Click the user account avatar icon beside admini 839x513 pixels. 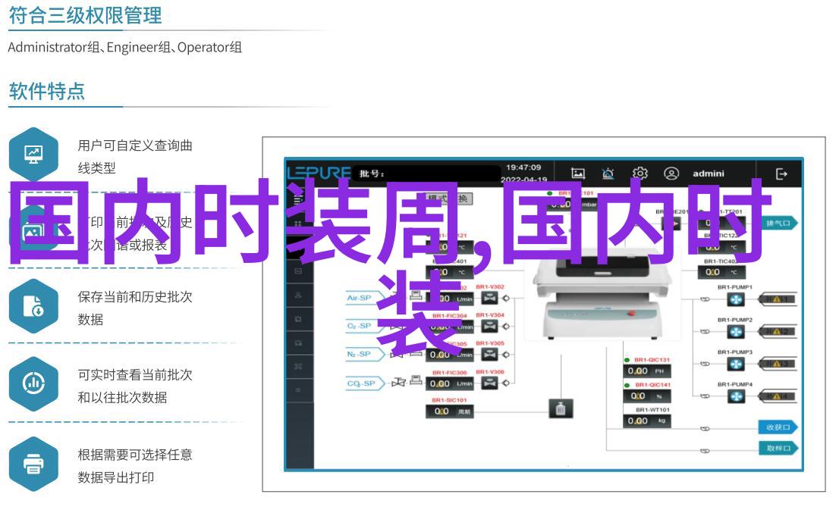tap(671, 173)
